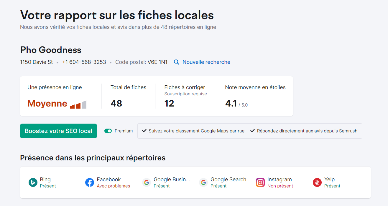Viewport: 388px width, 206px height.
Task: Click the Présent status under Bing
Action: coord(48,186)
